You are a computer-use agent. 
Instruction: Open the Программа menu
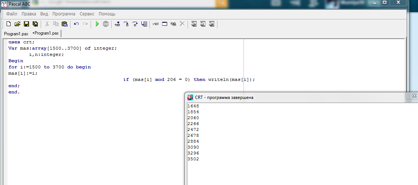click(64, 14)
